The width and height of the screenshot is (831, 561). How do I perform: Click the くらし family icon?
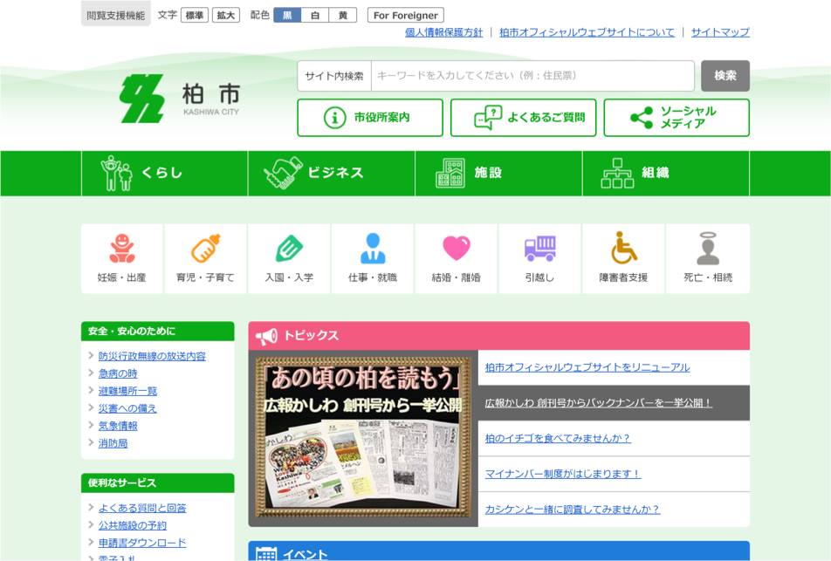[116, 173]
